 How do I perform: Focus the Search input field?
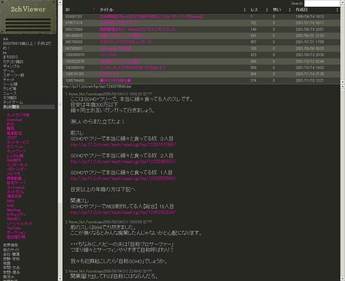tap(322, 3)
